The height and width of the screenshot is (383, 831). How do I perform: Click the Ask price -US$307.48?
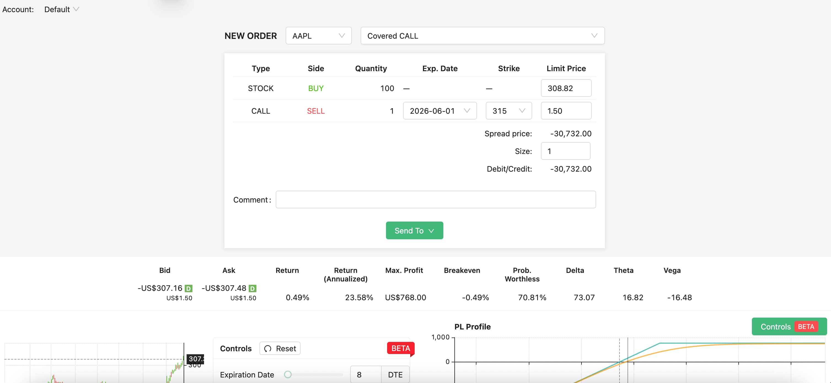[x=224, y=288]
